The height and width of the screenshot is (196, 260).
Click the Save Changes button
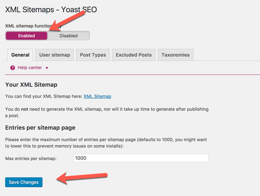click(23, 182)
